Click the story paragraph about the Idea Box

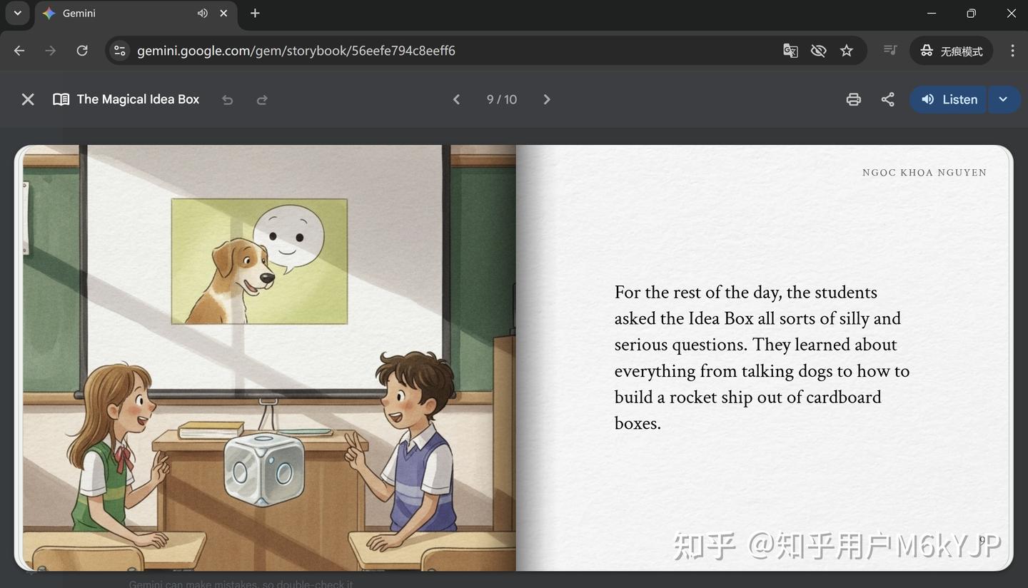[x=762, y=358]
